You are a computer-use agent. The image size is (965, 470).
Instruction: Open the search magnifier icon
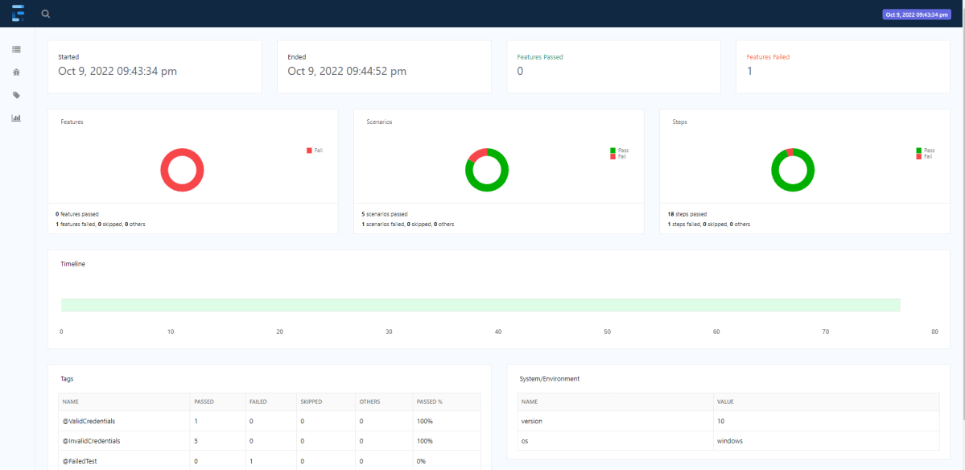coord(46,14)
